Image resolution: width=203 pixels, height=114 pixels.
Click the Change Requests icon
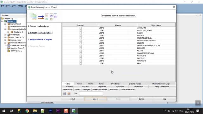click(x=9, y=46)
